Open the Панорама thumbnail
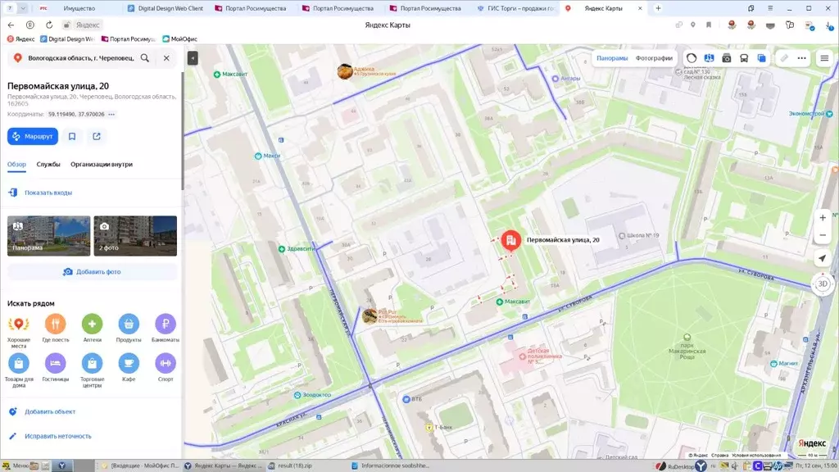This screenshot has width=839, height=472. click(x=48, y=236)
